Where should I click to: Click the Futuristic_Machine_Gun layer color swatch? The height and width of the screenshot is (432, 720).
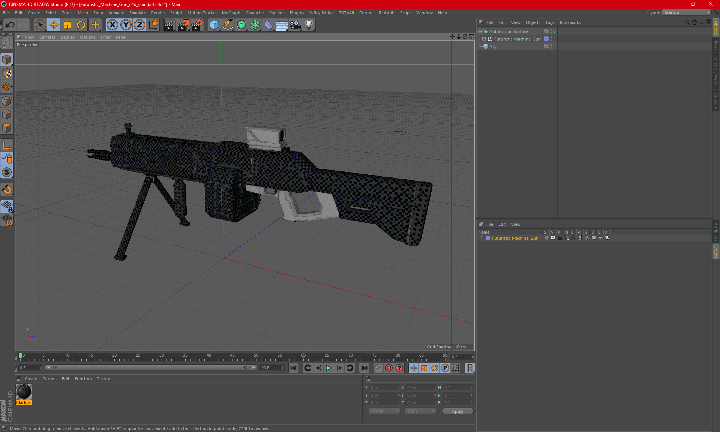coord(488,238)
